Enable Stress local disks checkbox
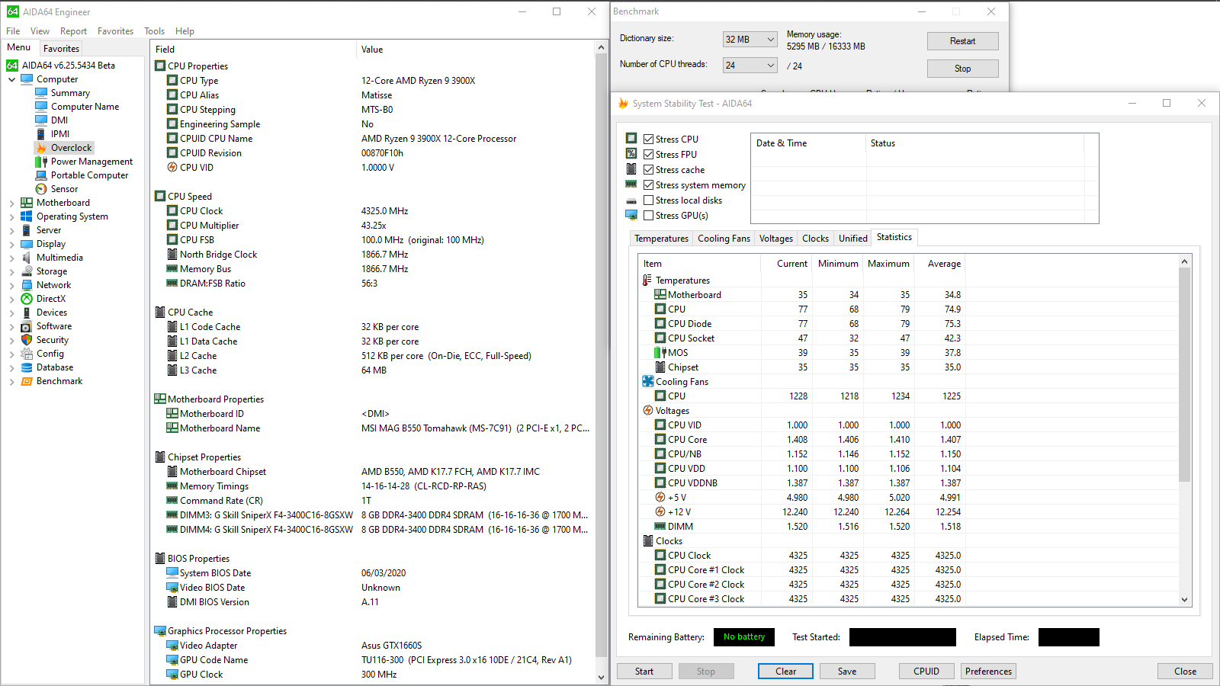This screenshot has width=1220, height=686. (x=648, y=200)
